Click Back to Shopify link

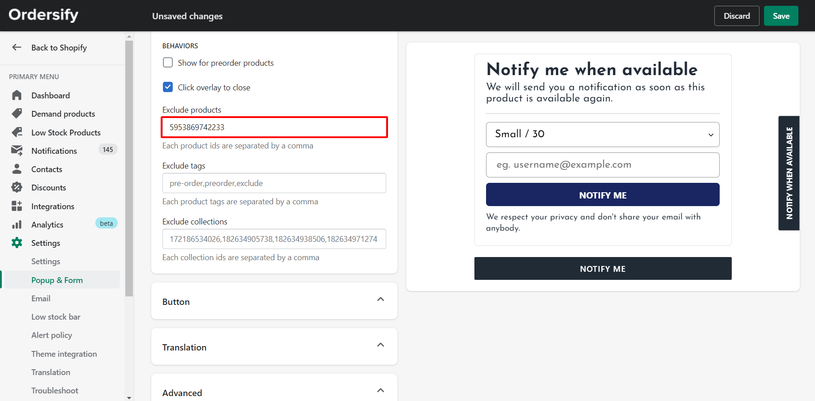coord(59,47)
